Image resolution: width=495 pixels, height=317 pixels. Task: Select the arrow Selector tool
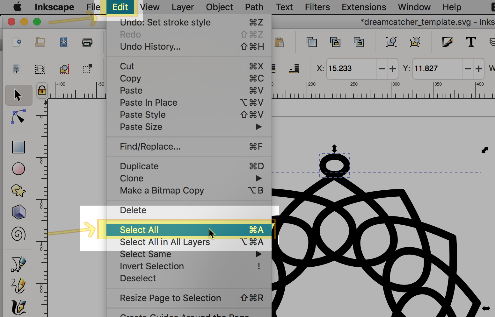pos(18,95)
